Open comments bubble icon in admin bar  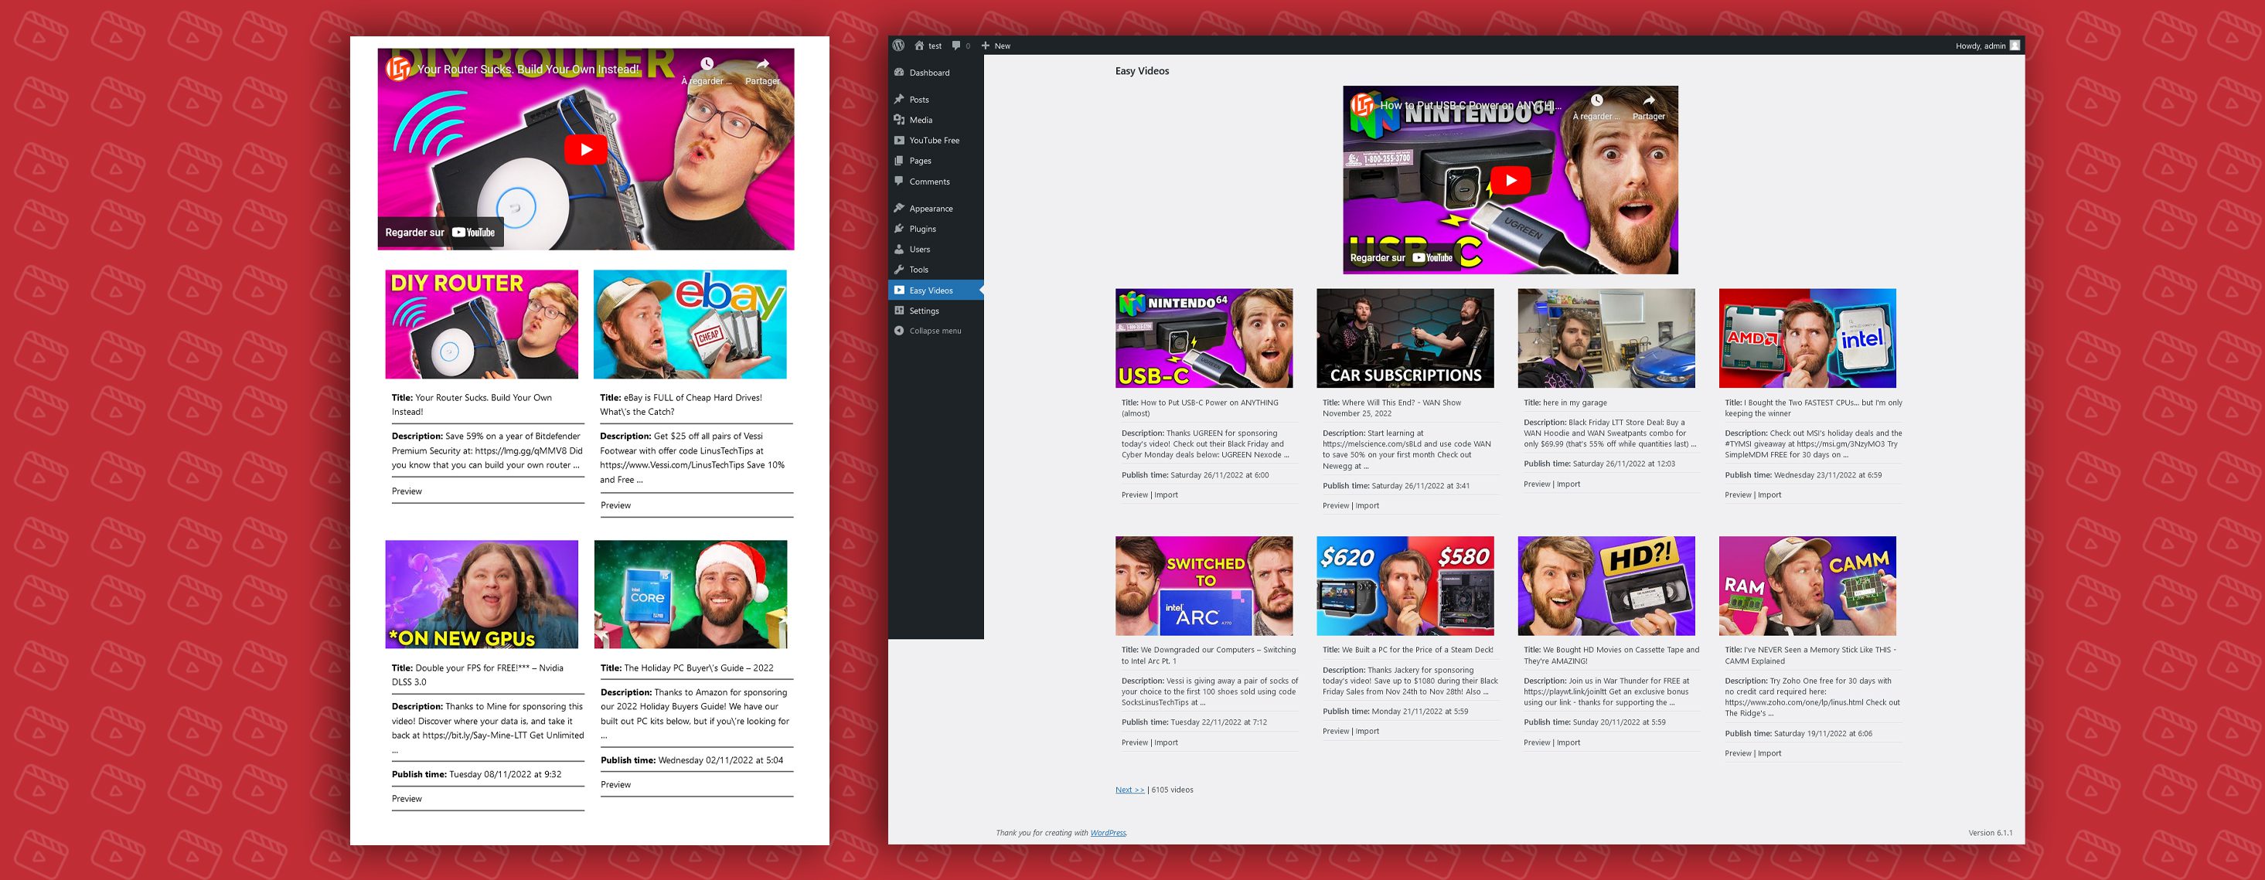957,46
